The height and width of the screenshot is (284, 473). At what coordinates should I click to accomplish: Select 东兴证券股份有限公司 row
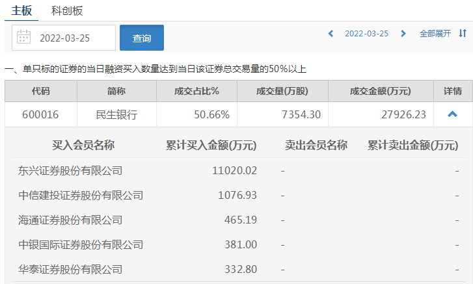tap(239, 171)
